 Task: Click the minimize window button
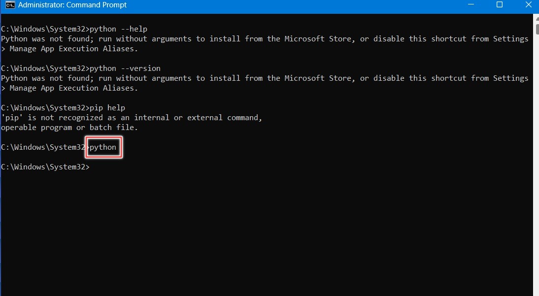pyautogui.click(x=471, y=5)
